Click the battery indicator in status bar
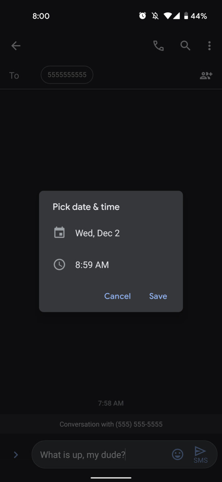222x482 pixels. pos(187,15)
